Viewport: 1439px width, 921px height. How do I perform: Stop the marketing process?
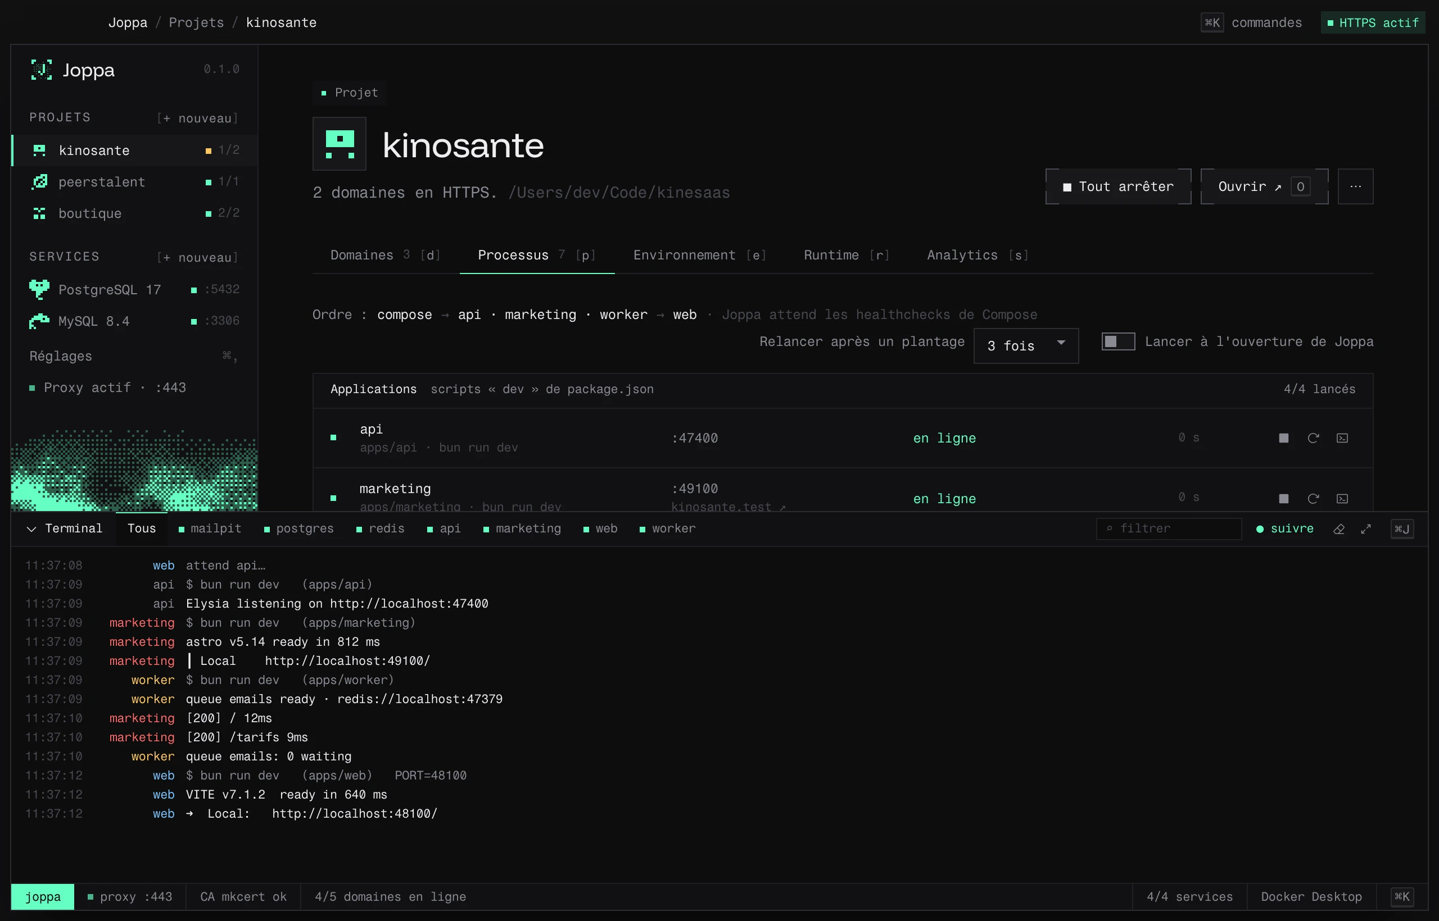(x=1283, y=499)
